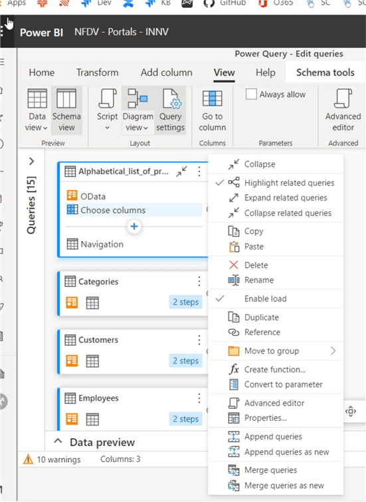
Task: Open the Data view ribbon button
Action: click(37, 110)
